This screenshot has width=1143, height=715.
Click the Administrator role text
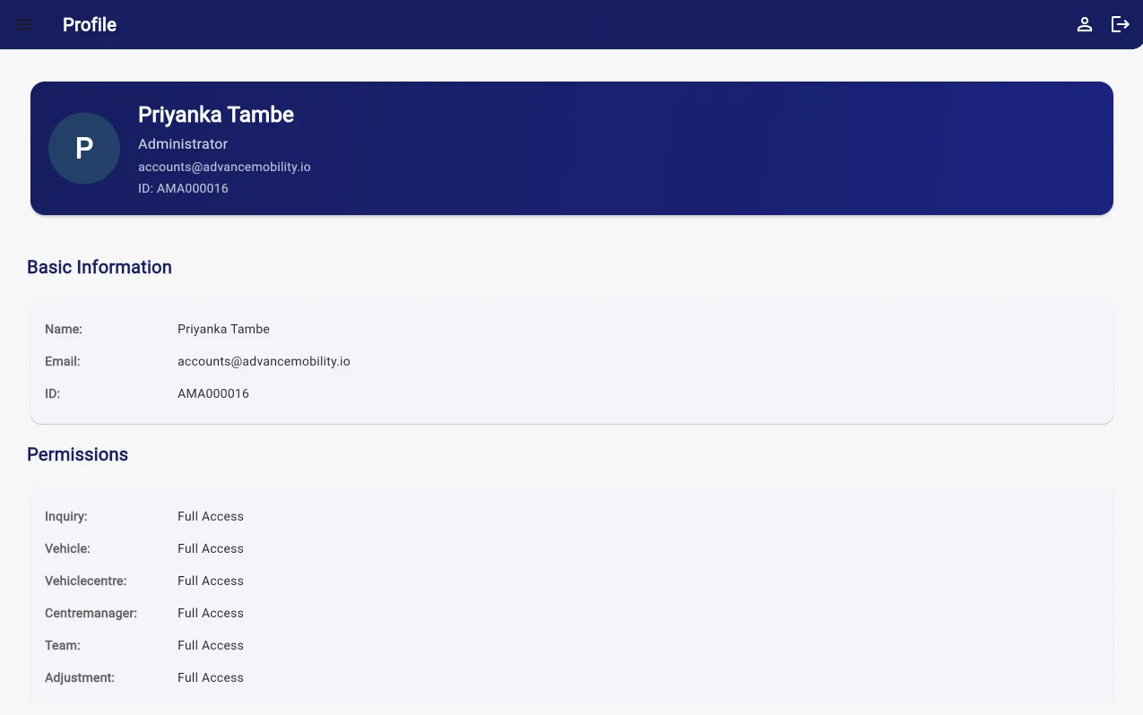tap(183, 143)
